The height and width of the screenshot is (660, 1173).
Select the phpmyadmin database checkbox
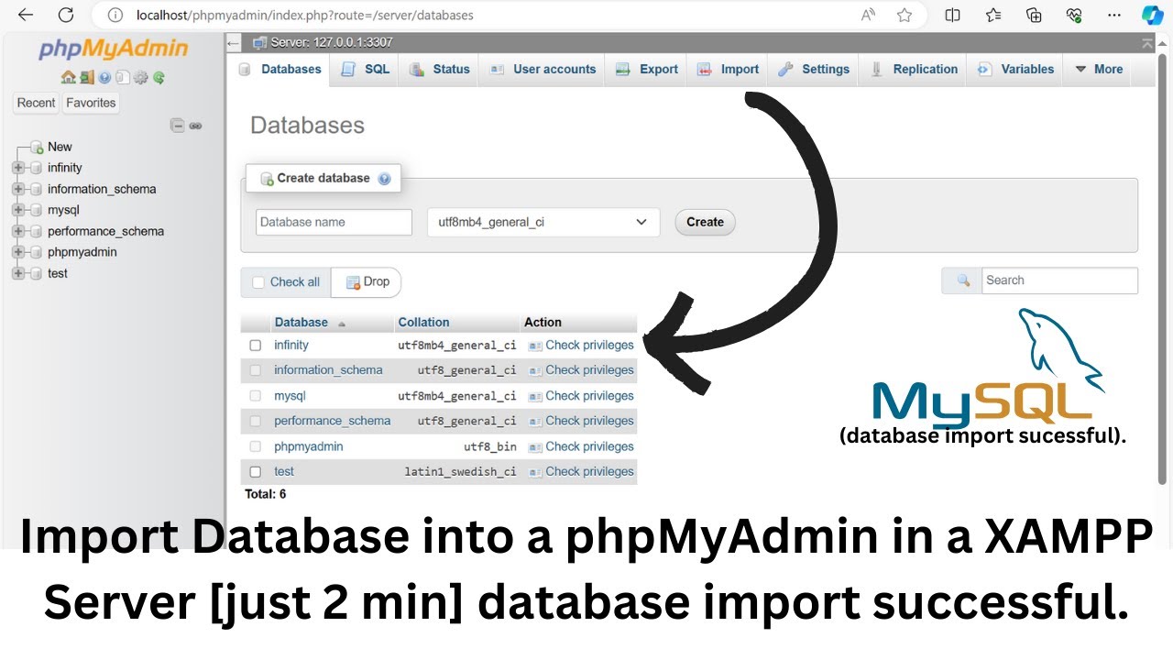tap(256, 446)
